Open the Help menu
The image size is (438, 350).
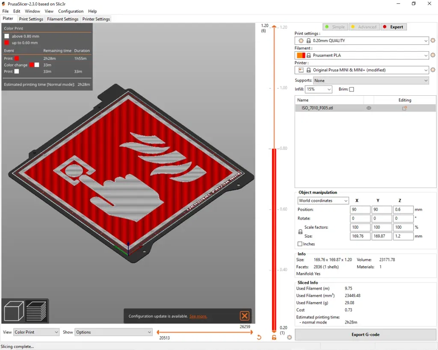tap(92, 11)
